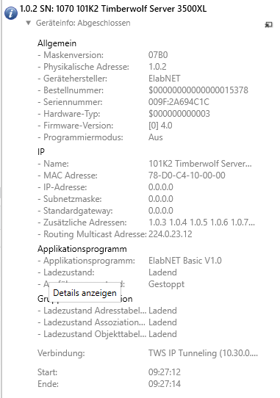This screenshot has height=398, width=280.
Task: Click the truncated Zusätzliche Adressen value
Action: [201, 222]
